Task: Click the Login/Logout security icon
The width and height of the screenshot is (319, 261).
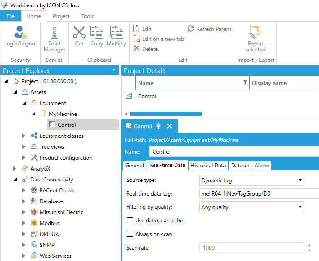Action: point(21,32)
